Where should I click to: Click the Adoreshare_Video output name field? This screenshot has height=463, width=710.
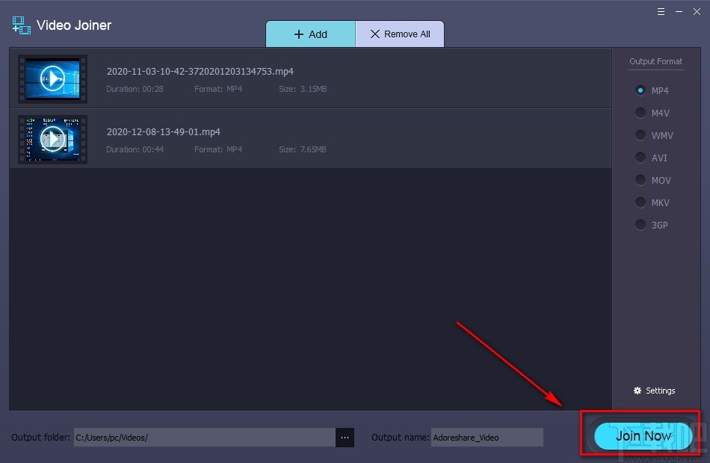point(486,438)
